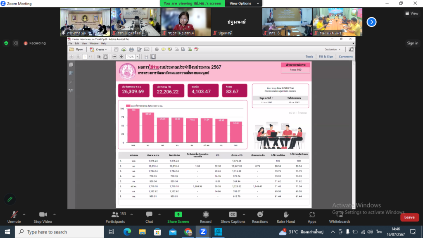
Task: Click the zoom in plus button
Action: click(x=121, y=57)
